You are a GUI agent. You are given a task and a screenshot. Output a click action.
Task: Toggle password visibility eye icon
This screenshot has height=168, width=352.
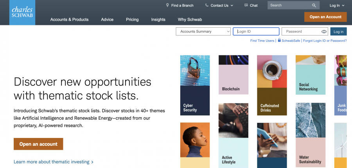(324, 32)
